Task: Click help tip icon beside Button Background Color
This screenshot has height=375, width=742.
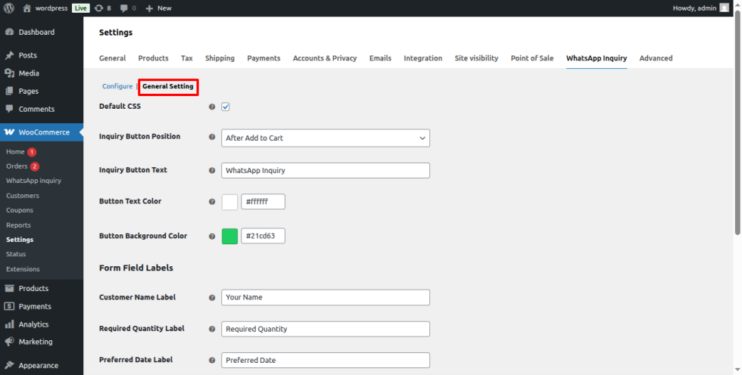Action: 212,236
